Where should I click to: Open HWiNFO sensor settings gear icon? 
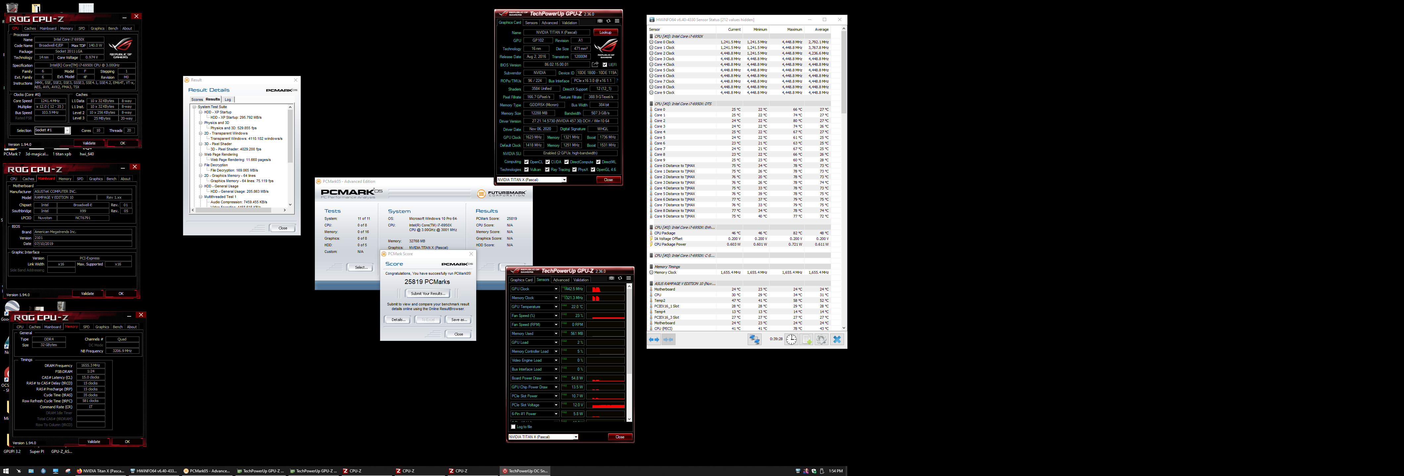821,339
